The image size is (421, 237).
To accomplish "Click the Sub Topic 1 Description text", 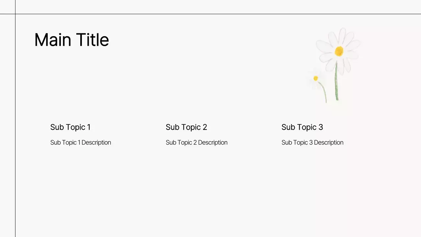I will pos(81,143).
